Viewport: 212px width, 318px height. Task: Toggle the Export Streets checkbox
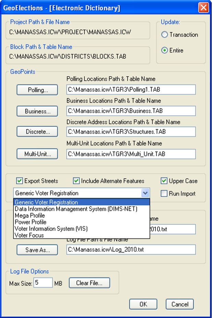click(20, 181)
